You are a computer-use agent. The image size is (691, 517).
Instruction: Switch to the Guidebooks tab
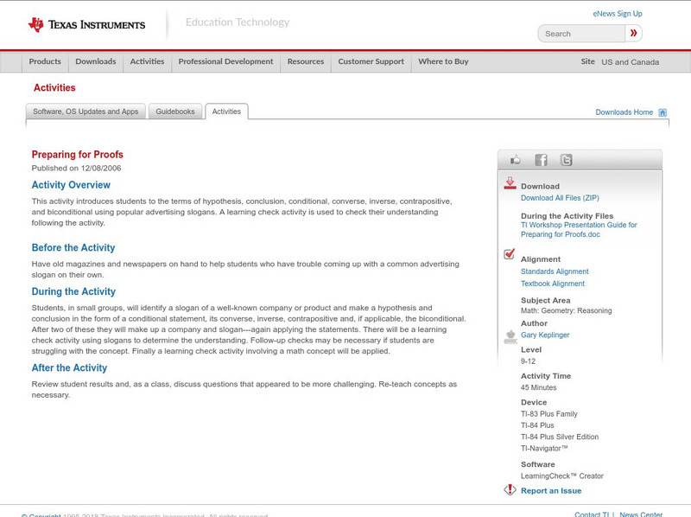175,112
